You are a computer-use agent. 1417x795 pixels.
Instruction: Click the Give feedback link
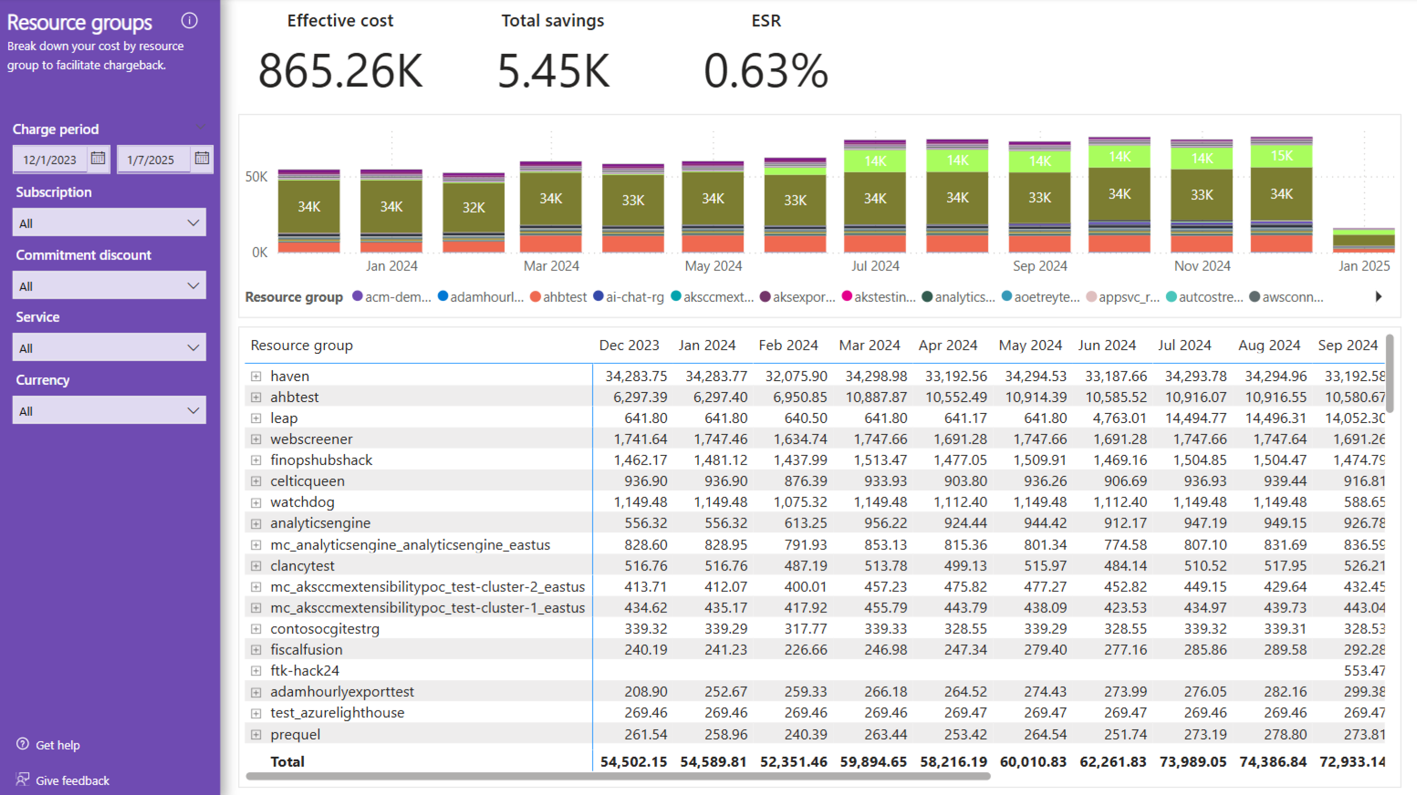[x=72, y=780]
